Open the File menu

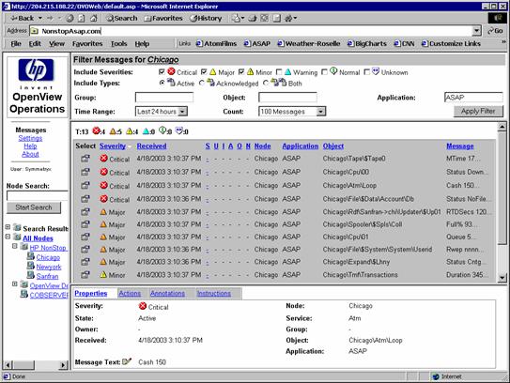[16, 43]
